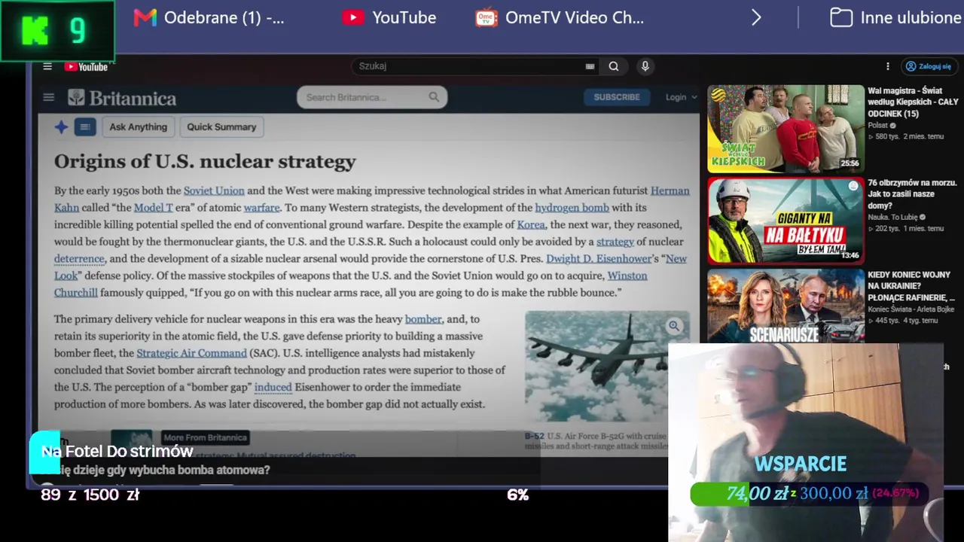Expand the bookmarks overflow chevron
Image resolution: width=964 pixels, height=542 pixels.
pyautogui.click(x=756, y=17)
